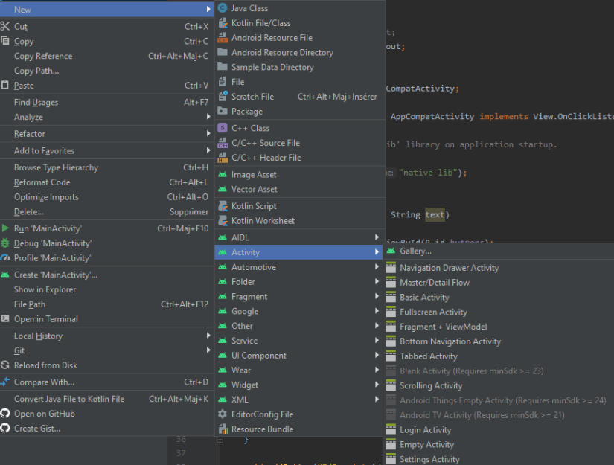Image resolution: width=614 pixels, height=465 pixels.
Task: Create a Gist from the file
Action: (x=39, y=428)
